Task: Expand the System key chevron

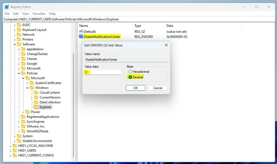Action: pyautogui.click(x=15, y=136)
